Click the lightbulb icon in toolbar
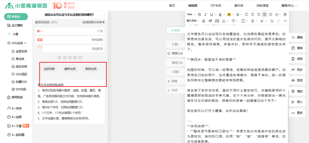 (253, 21)
